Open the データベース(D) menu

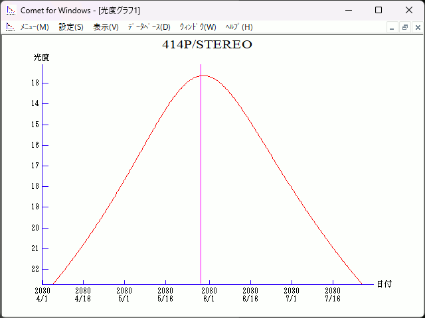click(149, 27)
